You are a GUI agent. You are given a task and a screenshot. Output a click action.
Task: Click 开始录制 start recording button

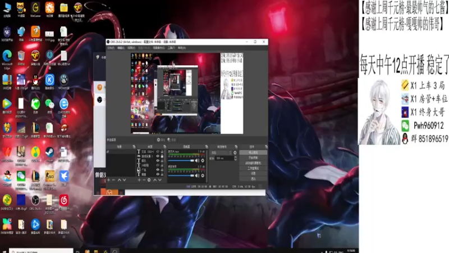pos(253,158)
